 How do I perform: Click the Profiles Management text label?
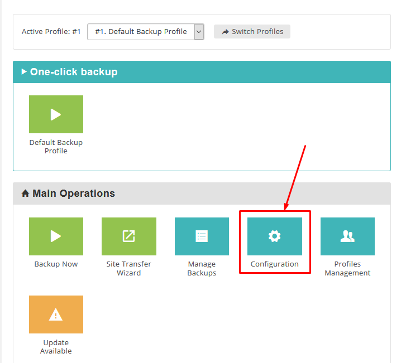(x=347, y=268)
